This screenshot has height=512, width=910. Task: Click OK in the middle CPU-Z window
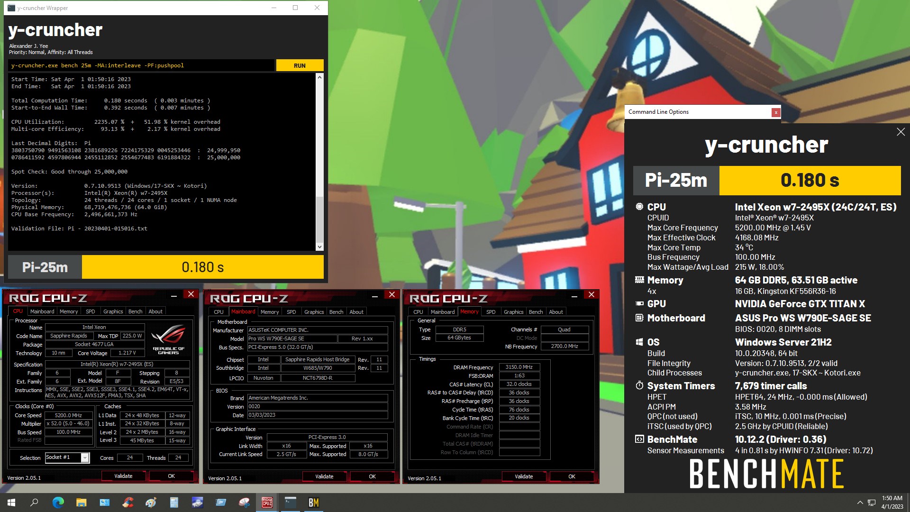click(x=373, y=476)
